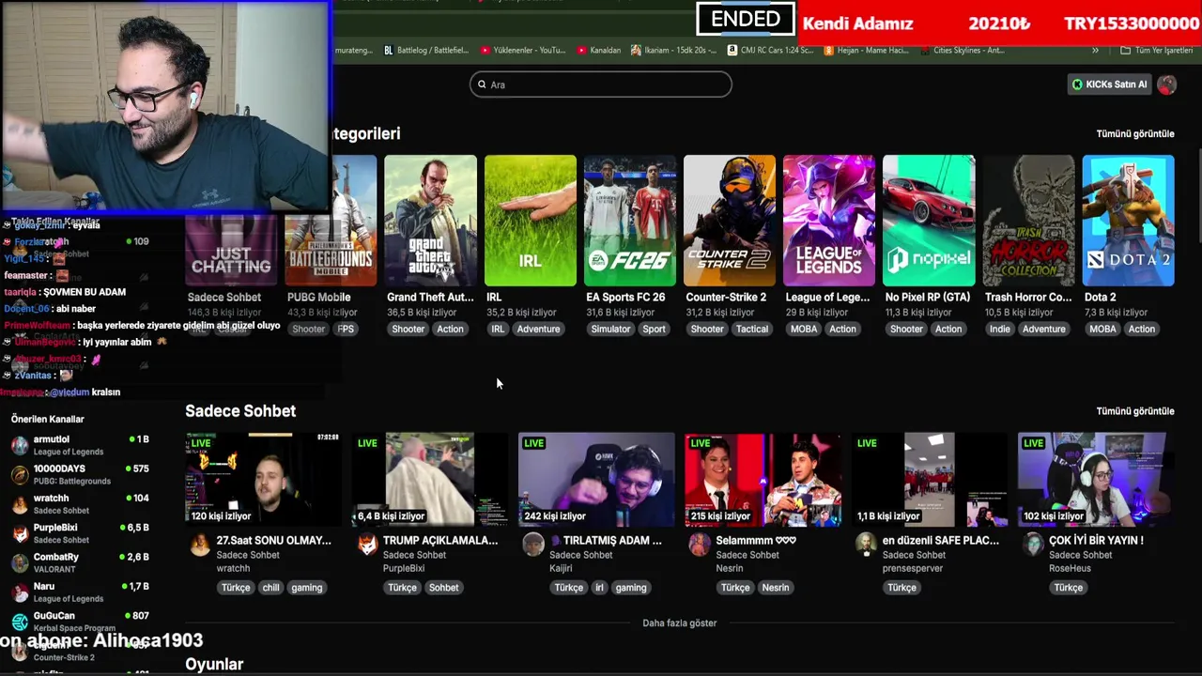Open the Sadece Sohbet section heading

click(x=240, y=411)
